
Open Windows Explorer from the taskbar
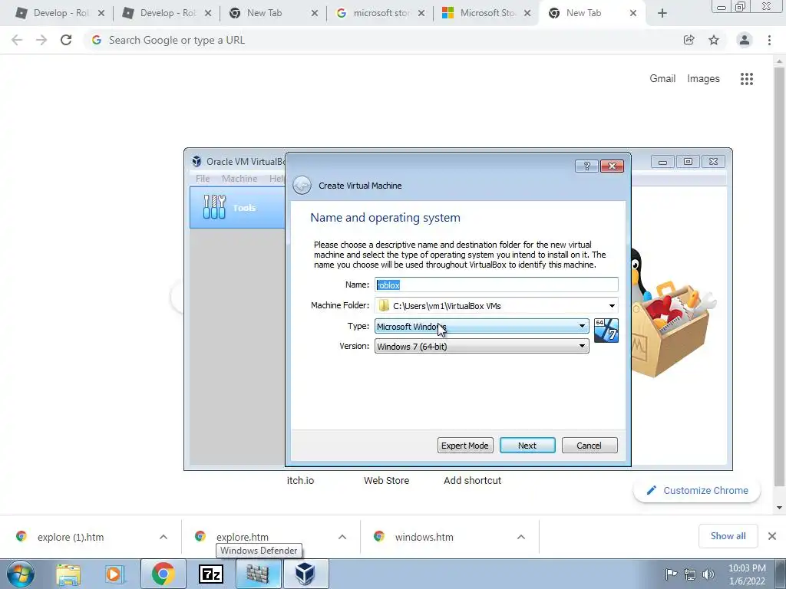[x=68, y=574]
